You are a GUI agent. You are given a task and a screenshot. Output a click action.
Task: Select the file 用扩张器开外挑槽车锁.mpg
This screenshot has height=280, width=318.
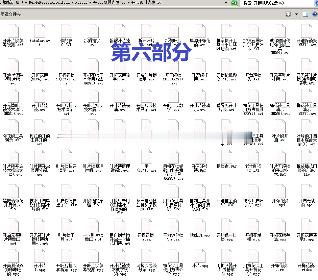[x=226, y=262]
